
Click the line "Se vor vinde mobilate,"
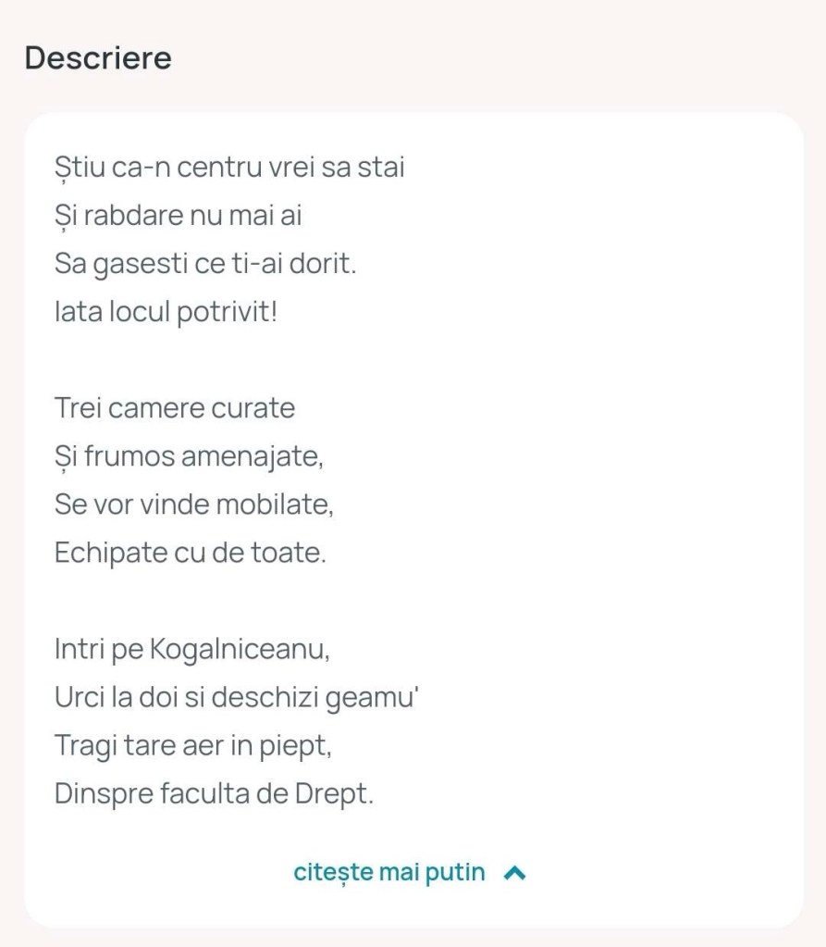[194, 505]
